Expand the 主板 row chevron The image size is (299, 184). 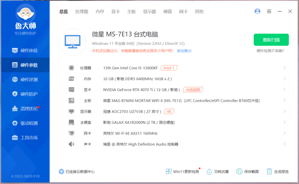click(284, 100)
